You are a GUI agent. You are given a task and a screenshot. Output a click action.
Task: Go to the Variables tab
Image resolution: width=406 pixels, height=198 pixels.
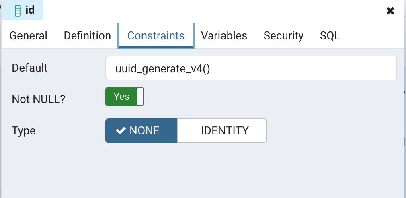tap(224, 36)
